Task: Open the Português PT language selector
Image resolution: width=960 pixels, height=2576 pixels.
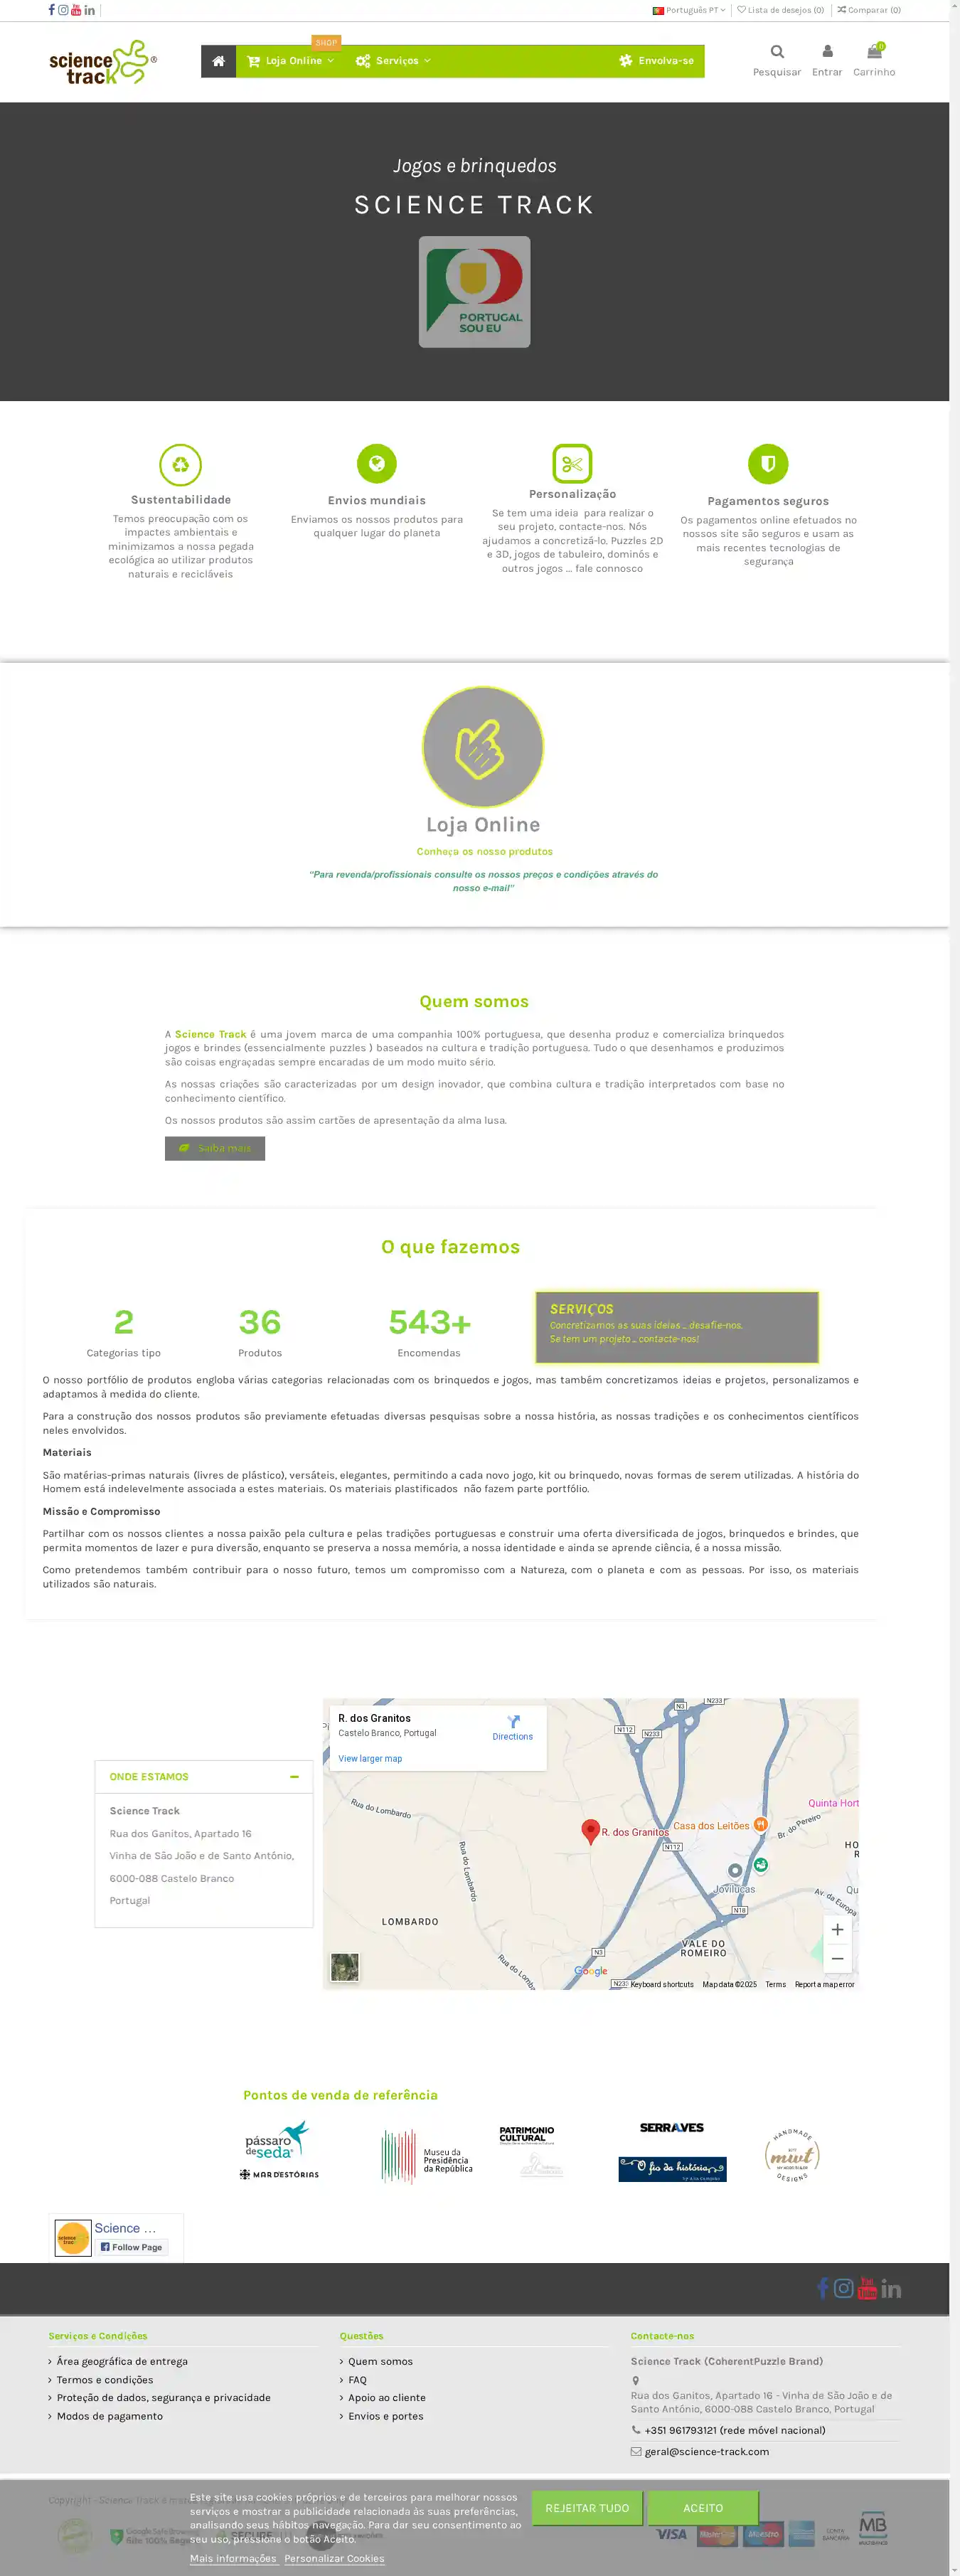Action: click(689, 10)
